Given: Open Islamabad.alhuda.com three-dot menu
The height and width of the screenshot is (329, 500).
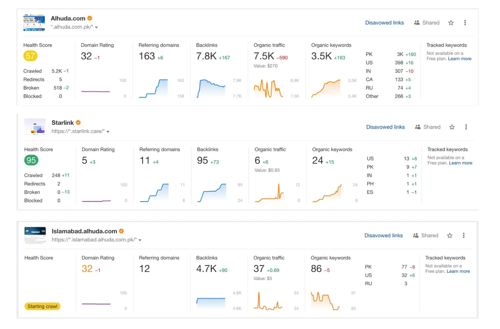Looking at the screenshot, I should pos(464,235).
